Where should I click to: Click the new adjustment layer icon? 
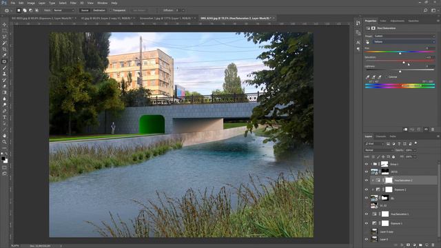(414, 245)
